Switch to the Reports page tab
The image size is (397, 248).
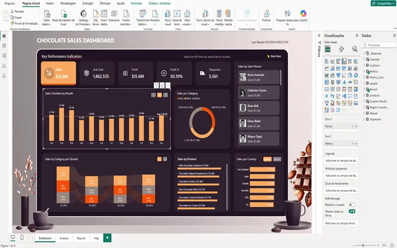pos(81,238)
